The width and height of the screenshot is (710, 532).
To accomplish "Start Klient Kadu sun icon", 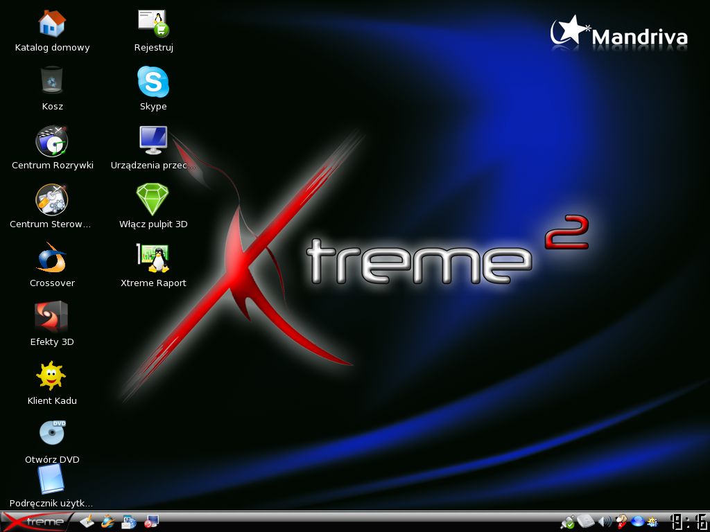I will 51,375.
